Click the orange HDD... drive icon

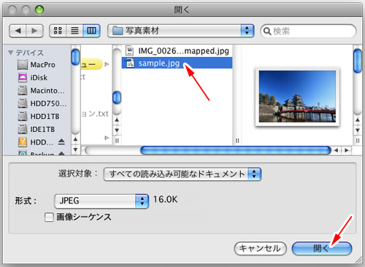(23, 142)
